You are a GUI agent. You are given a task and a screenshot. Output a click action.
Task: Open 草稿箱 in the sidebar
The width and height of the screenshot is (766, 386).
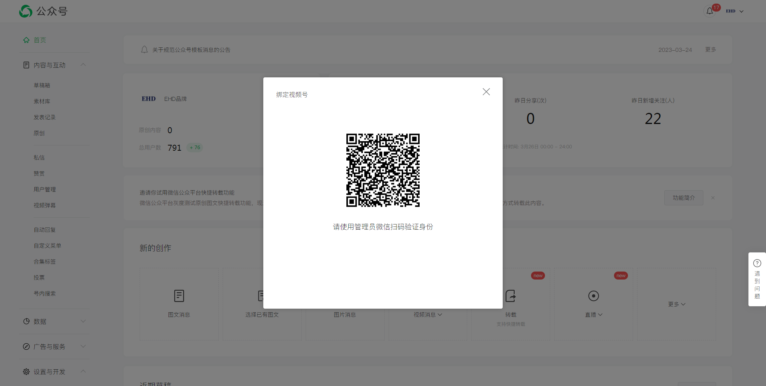(42, 85)
